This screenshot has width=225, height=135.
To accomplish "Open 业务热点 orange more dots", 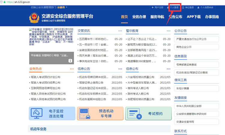I will click(72, 69).
